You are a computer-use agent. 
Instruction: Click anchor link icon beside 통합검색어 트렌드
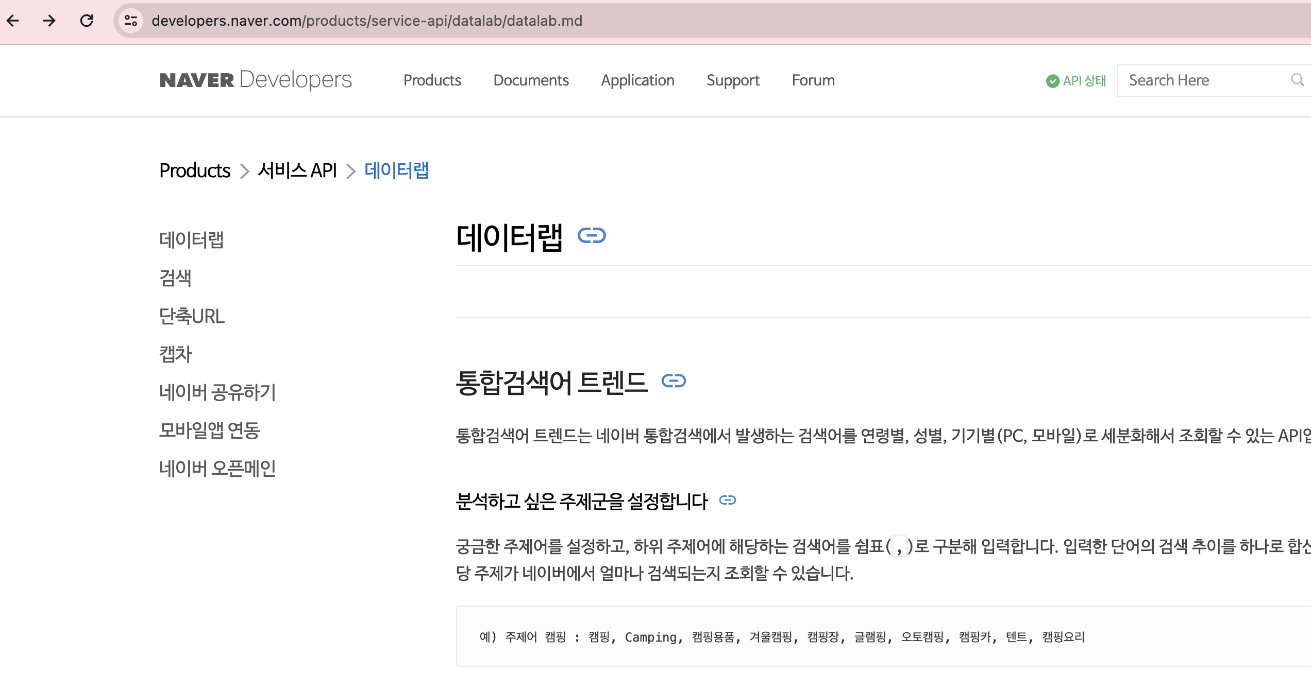(x=674, y=381)
